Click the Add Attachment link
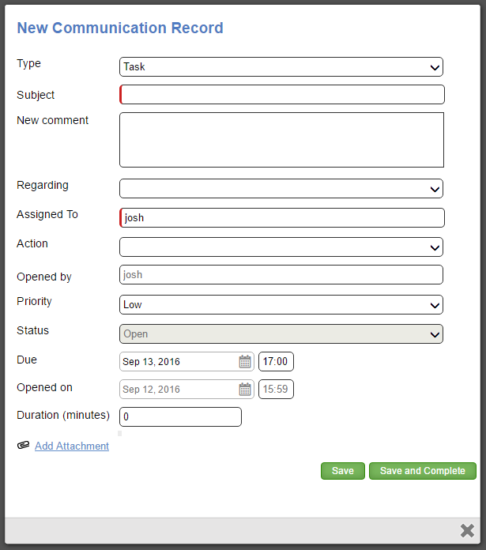The width and height of the screenshot is (486, 550). (72, 446)
